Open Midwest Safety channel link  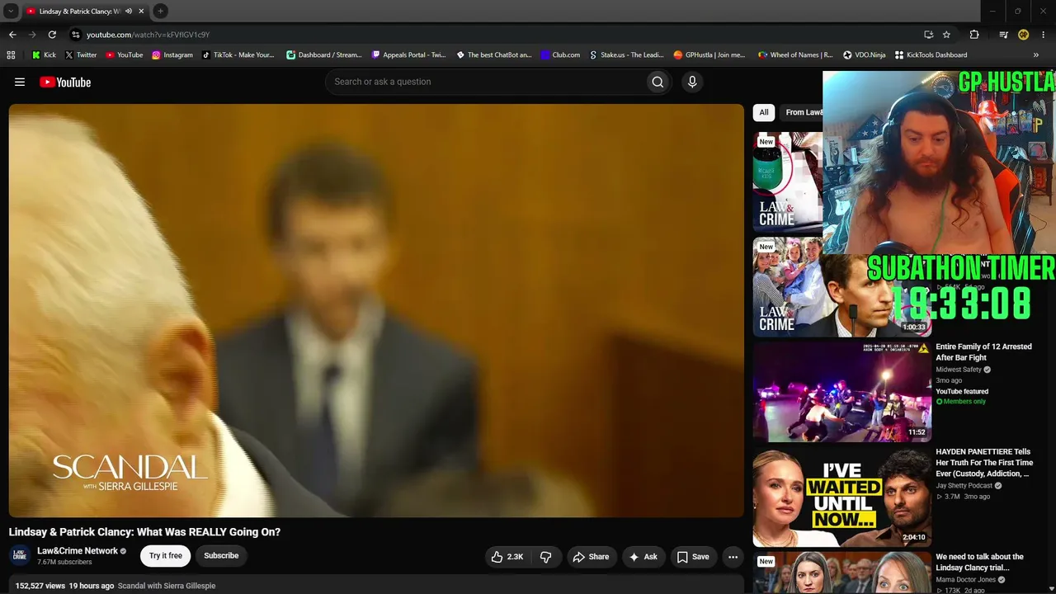pos(959,370)
